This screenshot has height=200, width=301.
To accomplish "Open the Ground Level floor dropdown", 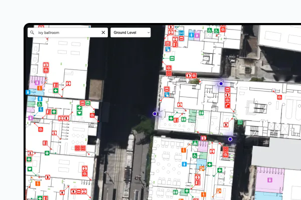I will (130, 32).
